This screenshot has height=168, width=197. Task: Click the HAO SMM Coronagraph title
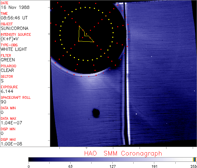coord(123,153)
